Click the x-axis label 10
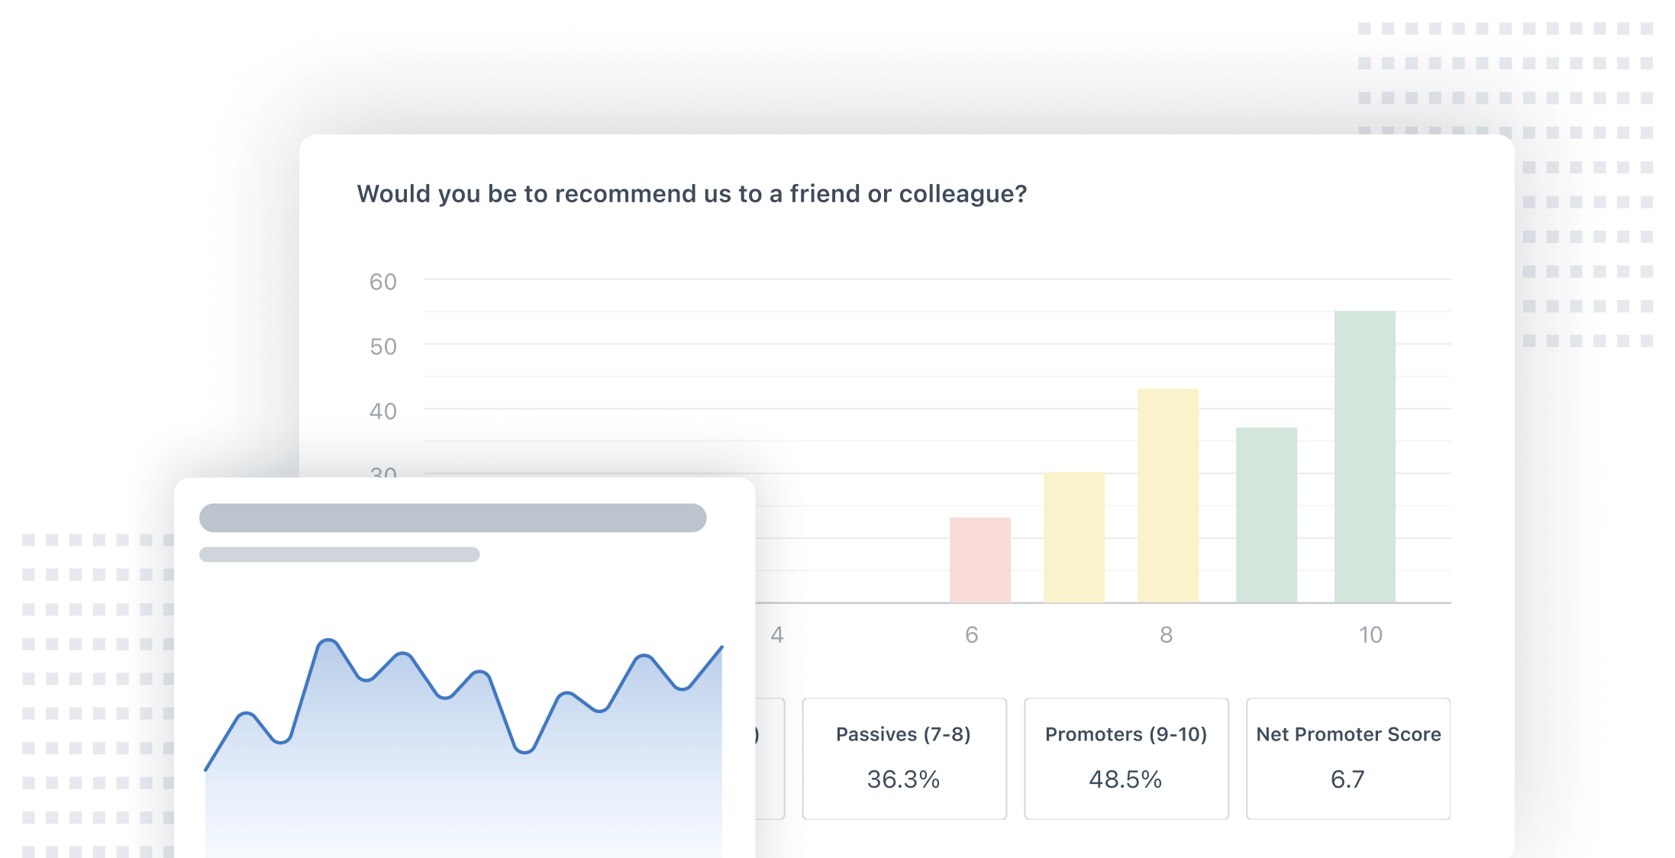The image size is (1675, 858). (1370, 635)
